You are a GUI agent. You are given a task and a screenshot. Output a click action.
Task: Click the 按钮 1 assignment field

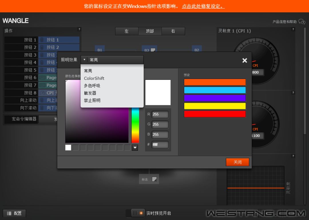coord(59,40)
